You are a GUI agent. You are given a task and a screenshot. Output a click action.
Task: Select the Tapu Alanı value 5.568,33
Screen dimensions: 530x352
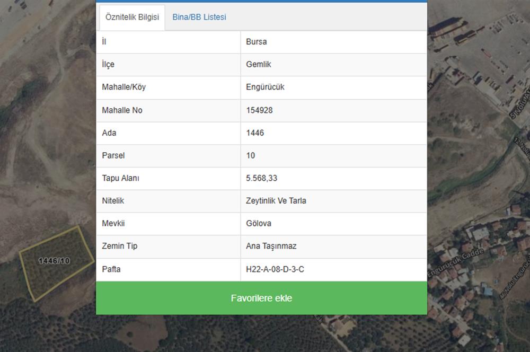[x=262, y=179]
